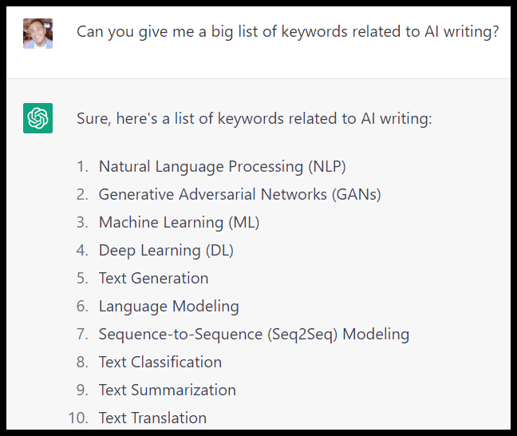Screen dimensions: 517x436
Task: Click the numeral 5 list marker
Action: pos(81,278)
